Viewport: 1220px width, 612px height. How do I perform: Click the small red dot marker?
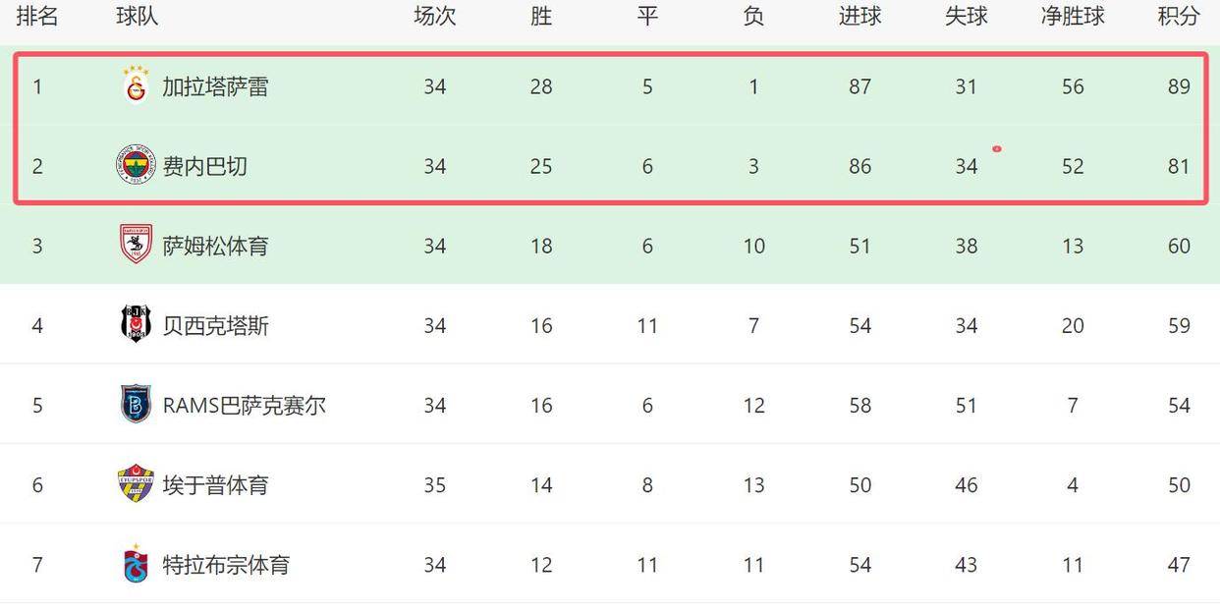click(x=997, y=148)
